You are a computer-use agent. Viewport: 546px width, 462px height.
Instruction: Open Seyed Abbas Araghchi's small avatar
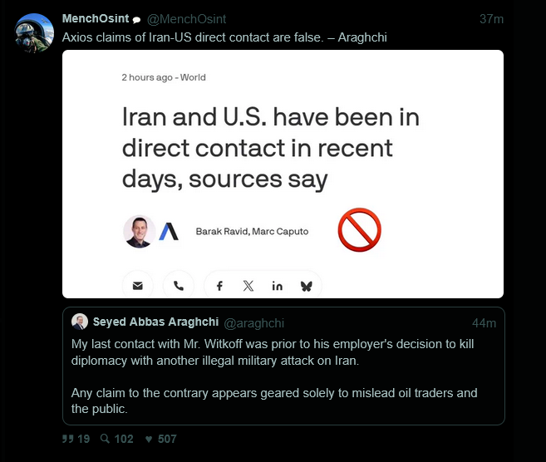80,322
